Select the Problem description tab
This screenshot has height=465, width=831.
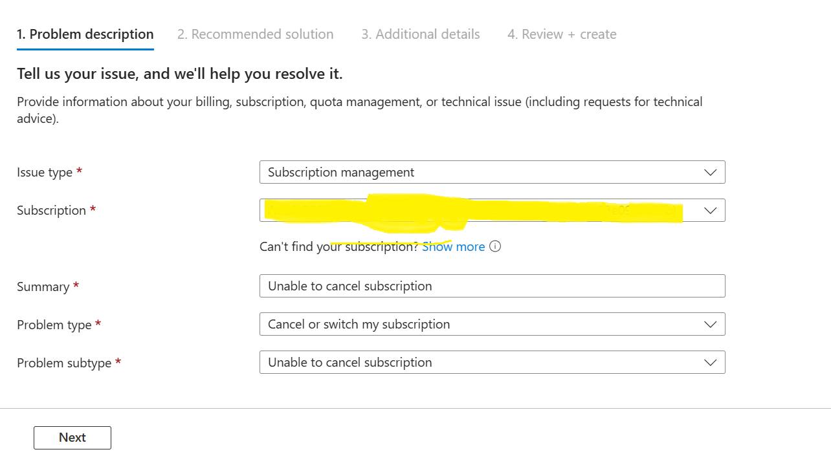pyautogui.click(x=85, y=34)
